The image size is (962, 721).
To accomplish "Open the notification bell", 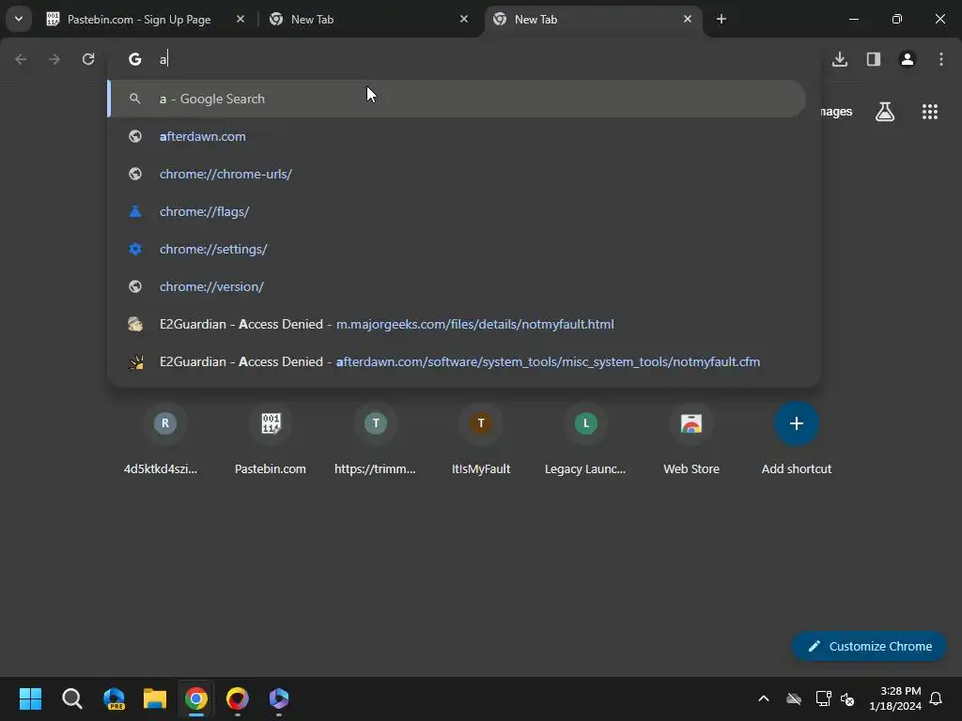I will point(937,698).
